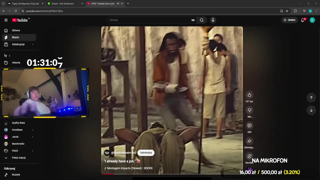Open the Główna home page

pyautogui.click(x=19, y=30)
